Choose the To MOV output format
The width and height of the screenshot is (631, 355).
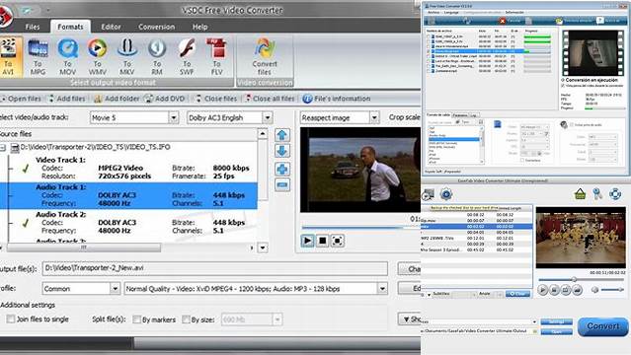tap(67, 56)
